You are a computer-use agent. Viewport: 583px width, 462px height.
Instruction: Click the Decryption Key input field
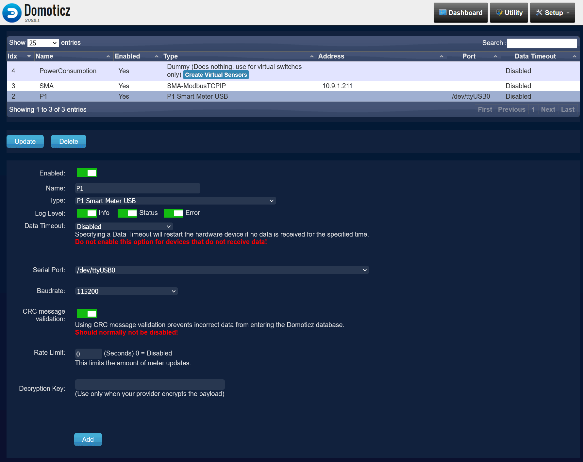tap(150, 385)
